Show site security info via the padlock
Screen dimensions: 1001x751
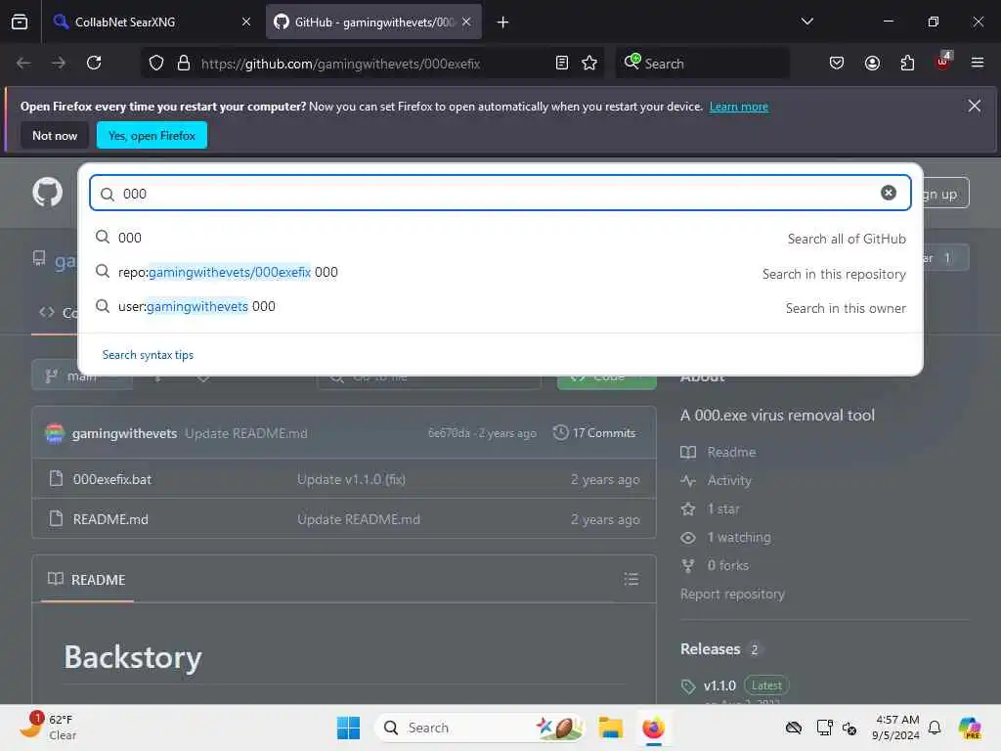click(184, 63)
